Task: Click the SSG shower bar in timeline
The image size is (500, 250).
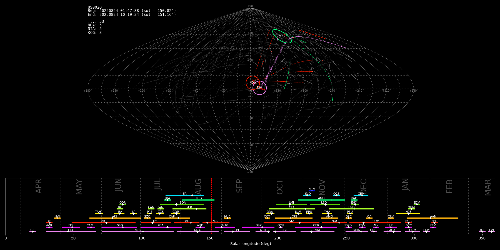Action: [119, 227]
